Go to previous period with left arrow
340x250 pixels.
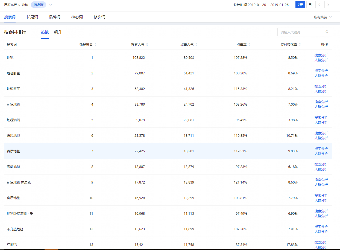click(x=319, y=5)
